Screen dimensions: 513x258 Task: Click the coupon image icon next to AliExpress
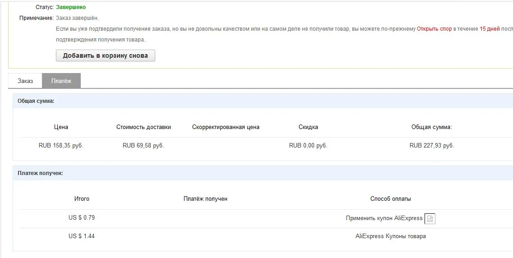coord(430,218)
